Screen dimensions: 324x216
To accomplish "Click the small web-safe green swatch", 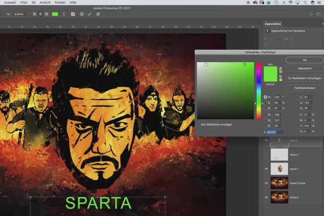I will [x=280, y=80].
